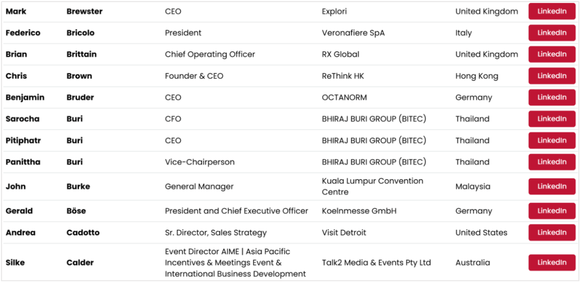Select the Brewster last name cell
The image size is (580, 282).
(84, 12)
